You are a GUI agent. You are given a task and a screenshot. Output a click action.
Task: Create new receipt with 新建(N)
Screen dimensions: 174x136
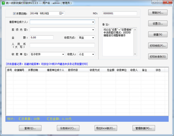158,35
